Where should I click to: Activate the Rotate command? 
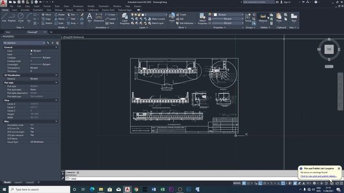60,14
